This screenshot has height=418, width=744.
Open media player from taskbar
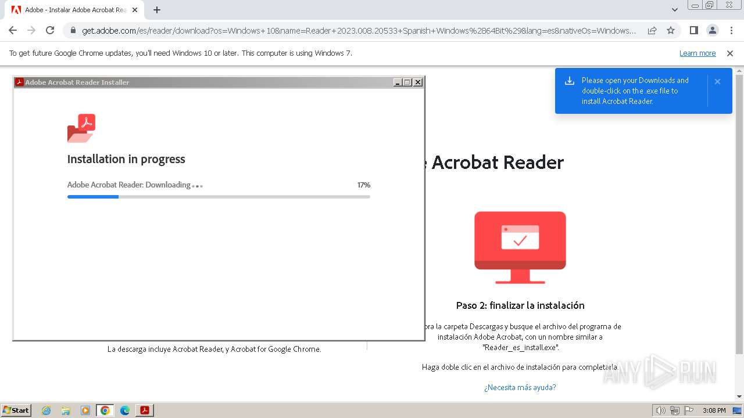85,410
